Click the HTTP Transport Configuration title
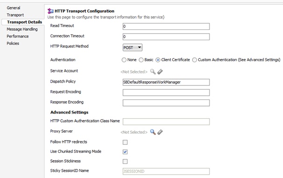The image size is (283, 178). 85,11
